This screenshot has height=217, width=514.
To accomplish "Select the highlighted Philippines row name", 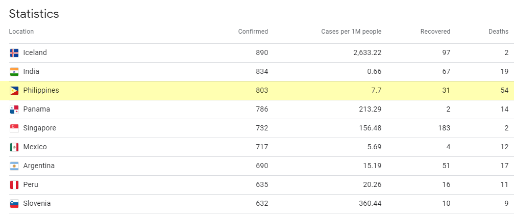I will click(41, 90).
